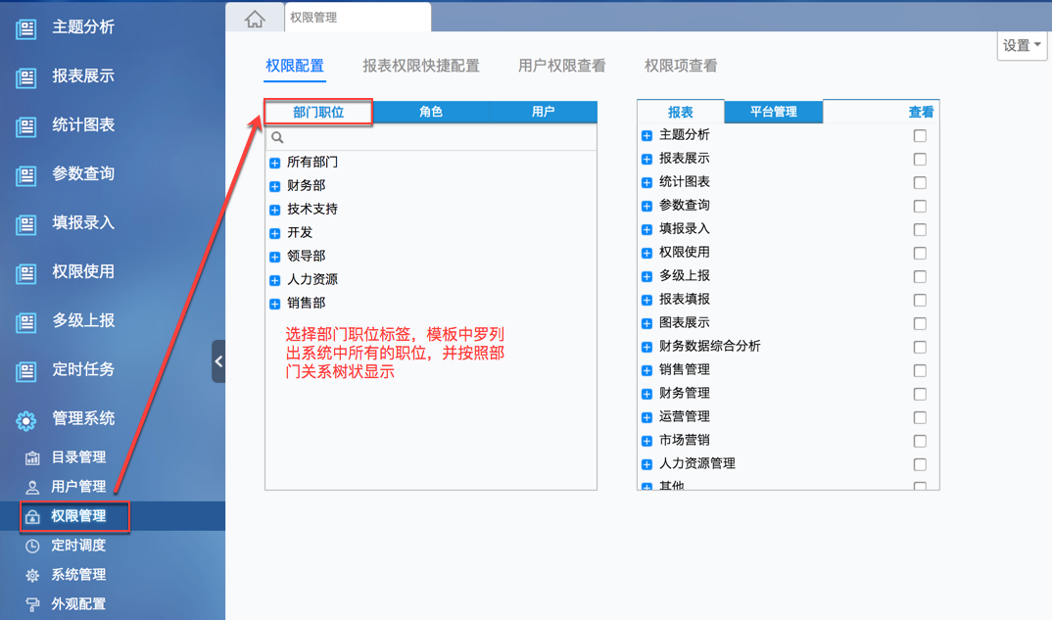Open 外观配置 paint roller icon item
The height and width of the screenshot is (620, 1052).
click(x=32, y=604)
